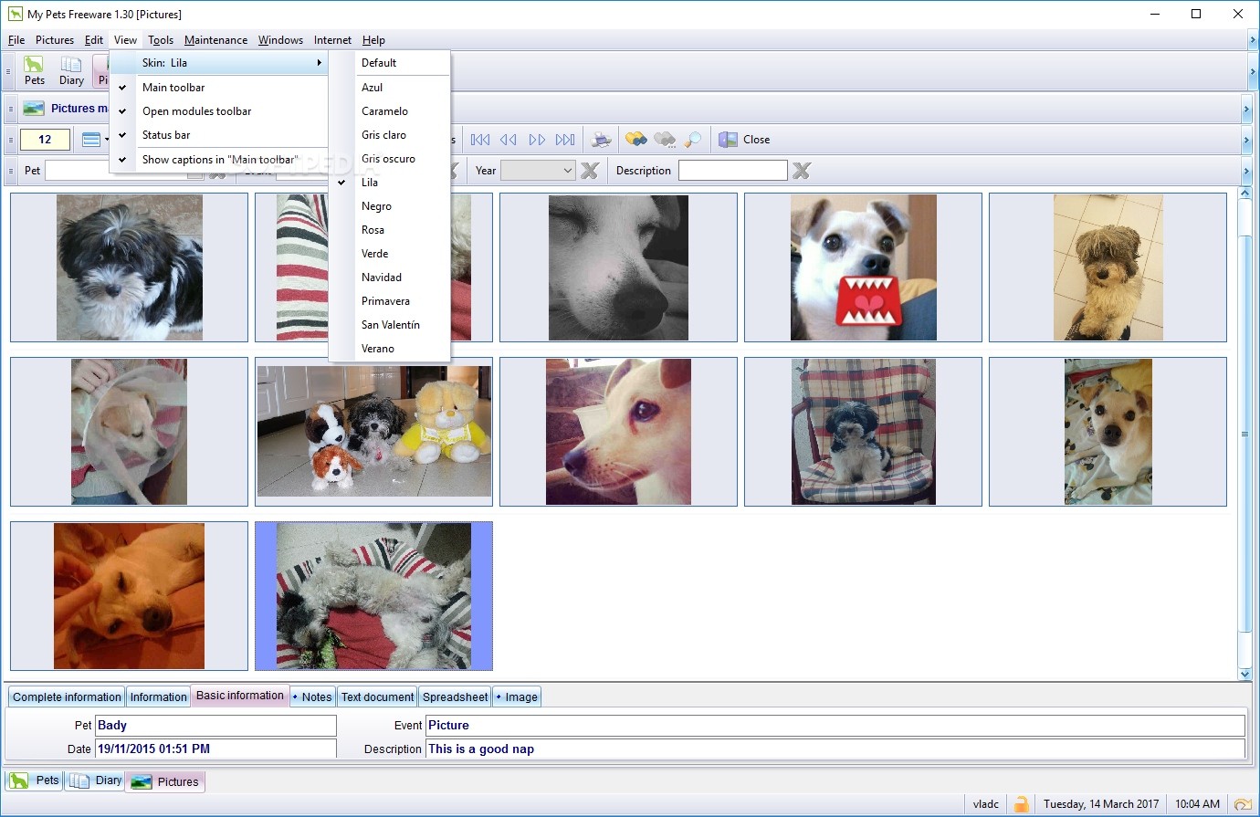Go to the first record navigation icon
1260x817 pixels.
pyautogui.click(x=480, y=140)
